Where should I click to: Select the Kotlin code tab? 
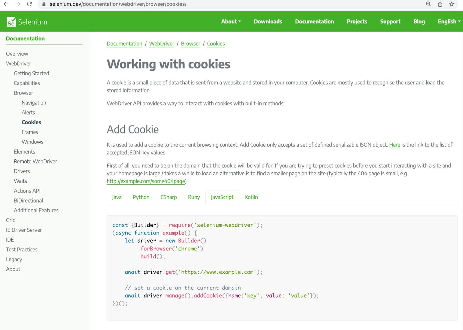(x=251, y=197)
